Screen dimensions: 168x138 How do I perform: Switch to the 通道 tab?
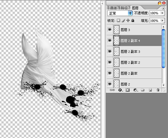coord(113,8)
